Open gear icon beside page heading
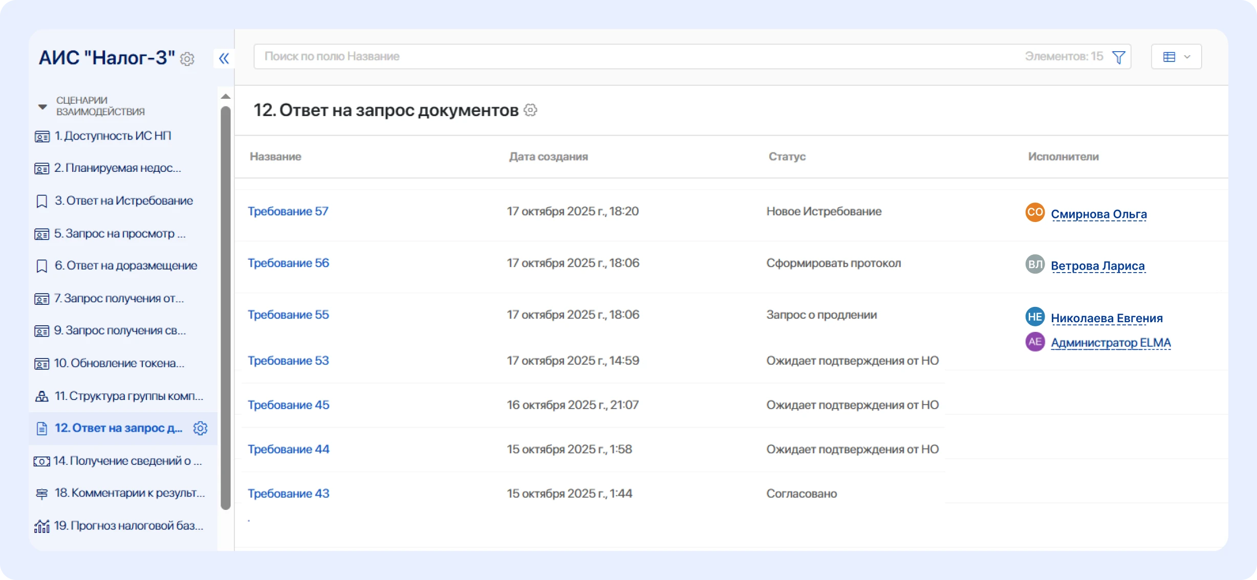This screenshot has height=580, width=1257. tap(531, 110)
